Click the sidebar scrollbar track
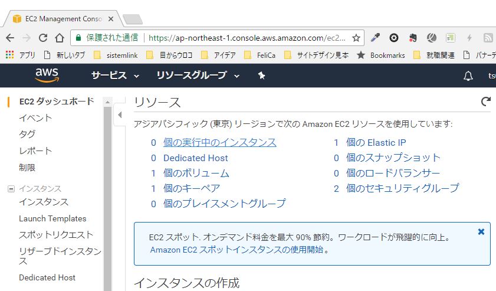This screenshot has width=496, height=291. click(107, 199)
